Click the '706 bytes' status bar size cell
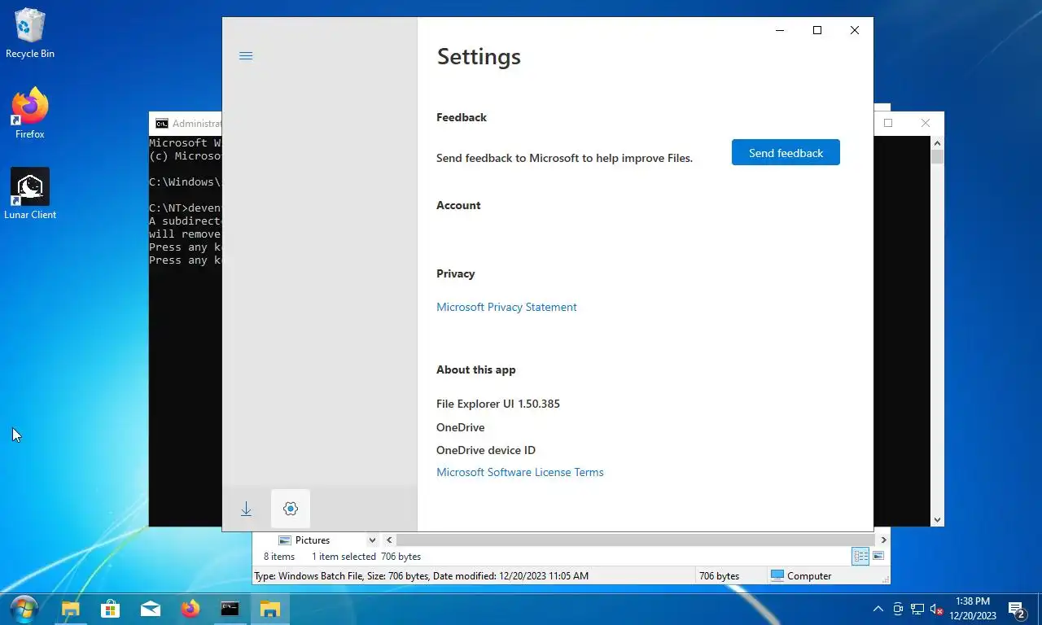The height and width of the screenshot is (625, 1042). pyautogui.click(x=720, y=575)
